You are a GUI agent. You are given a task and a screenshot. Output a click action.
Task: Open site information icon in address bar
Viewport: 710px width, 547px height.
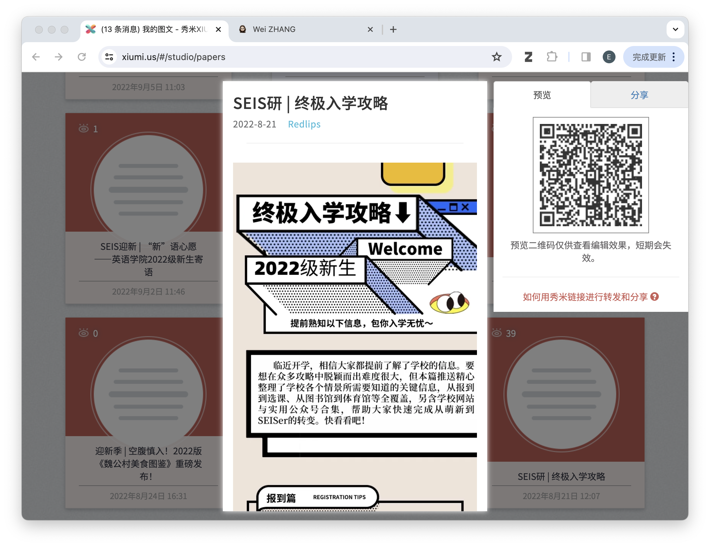[109, 57]
